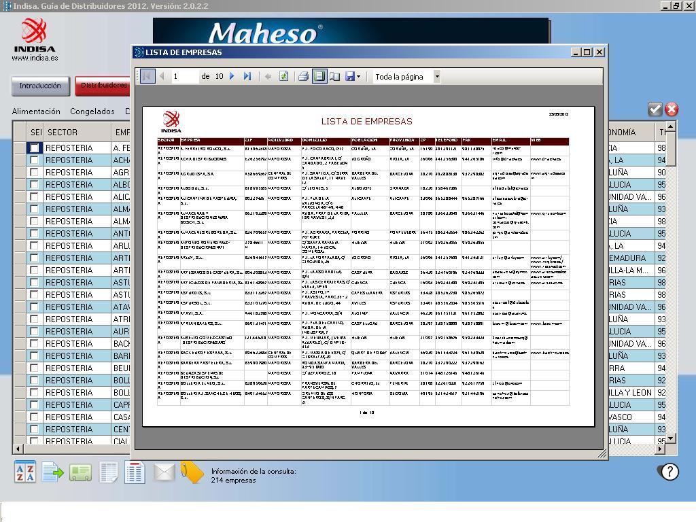Check the ALIC... row checkbox
The height and width of the screenshot is (522, 696).
point(34,196)
